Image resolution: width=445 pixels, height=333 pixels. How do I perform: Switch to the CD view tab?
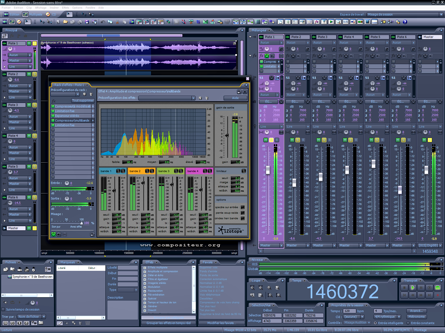(51, 14)
